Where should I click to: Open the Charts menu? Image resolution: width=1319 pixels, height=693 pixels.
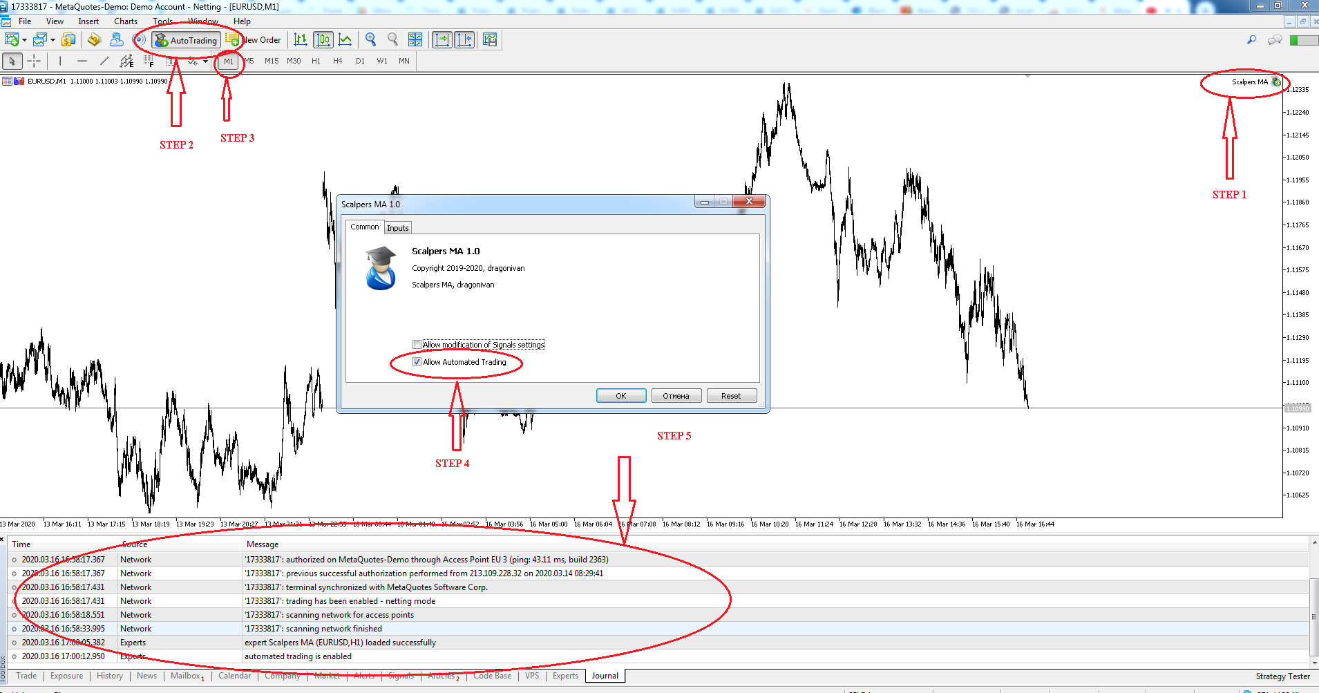coord(126,21)
